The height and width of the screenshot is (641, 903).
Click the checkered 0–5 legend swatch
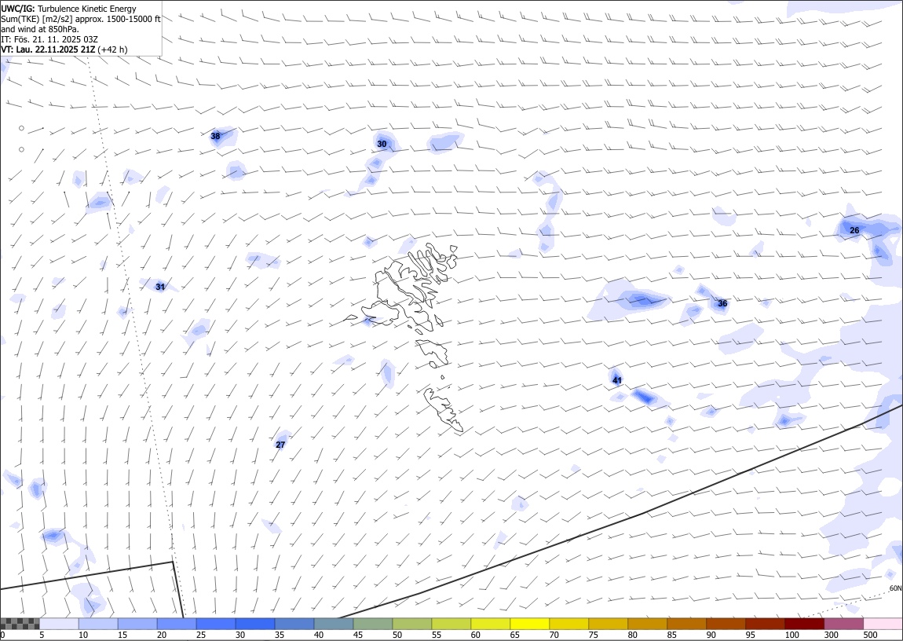click(20, 624)
